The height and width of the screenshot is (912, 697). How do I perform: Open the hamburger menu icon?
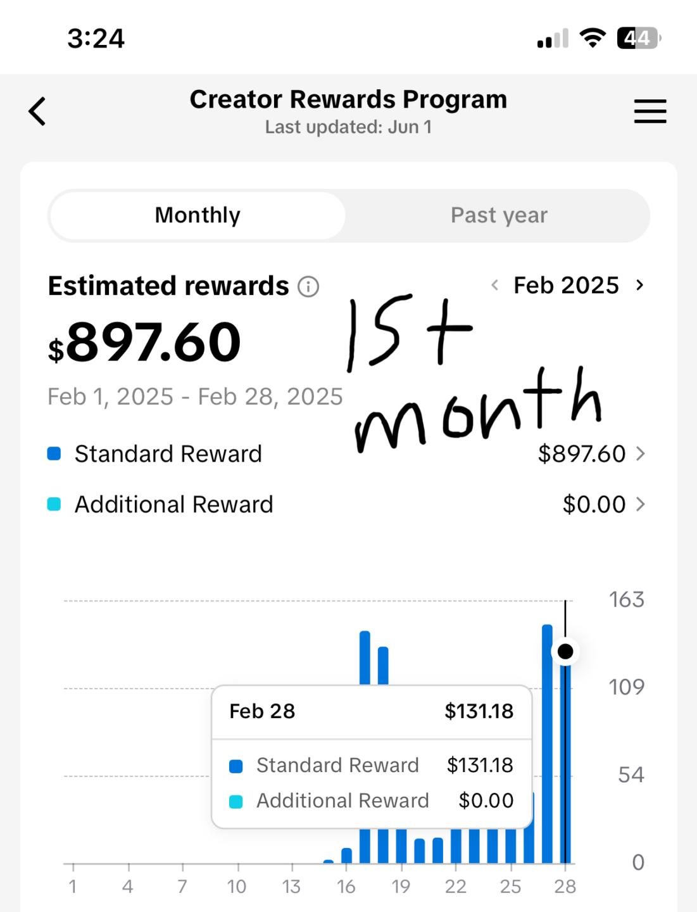[650, 111]
